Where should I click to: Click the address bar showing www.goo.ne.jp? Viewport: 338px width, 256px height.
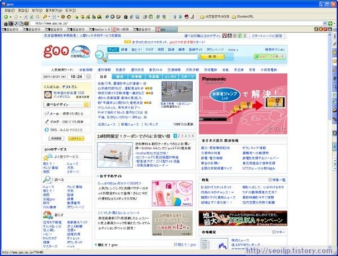tap(177, 23)
